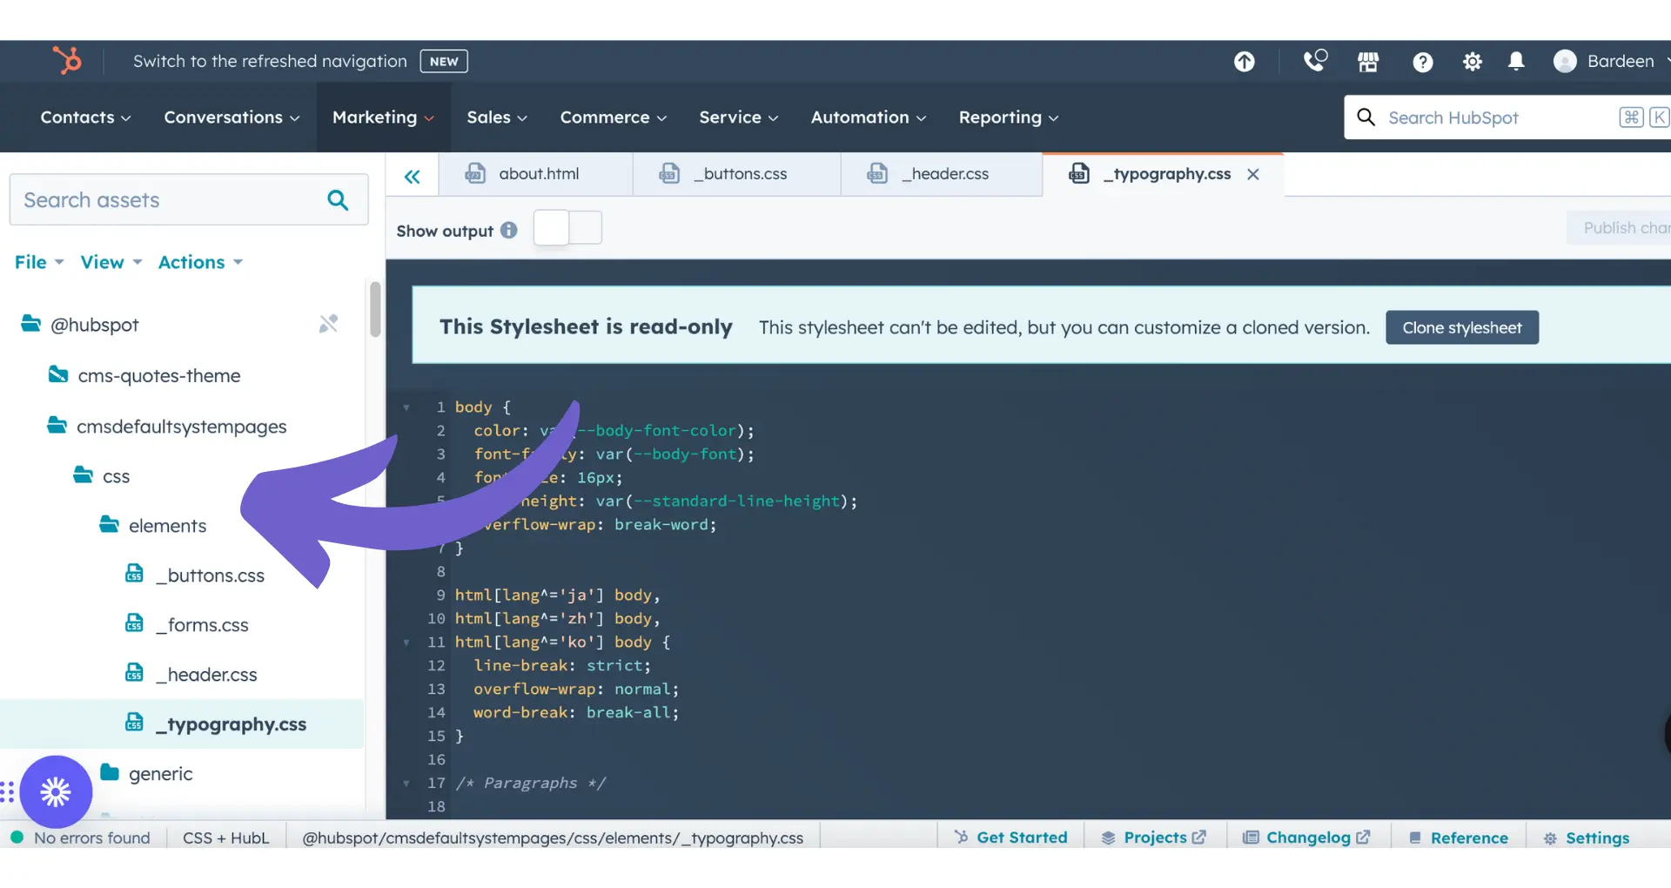Open the Conversations menu
Screen dimensions: 1671x888
coord(232,118)
